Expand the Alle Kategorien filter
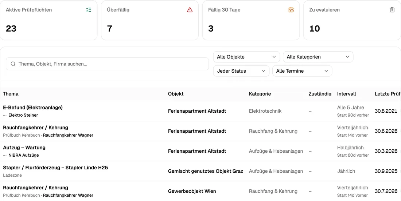The width and height of the screenshot is (401, 201). click(x=318, y=57)
